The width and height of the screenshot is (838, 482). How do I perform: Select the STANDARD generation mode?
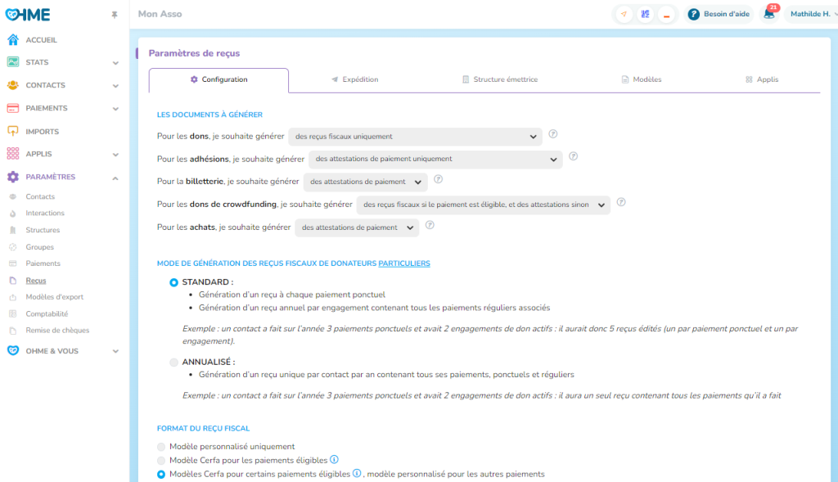(x=173, y=282)
